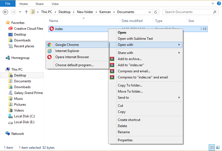Open recent locations dropdown arrow

(x=20, y=12)
